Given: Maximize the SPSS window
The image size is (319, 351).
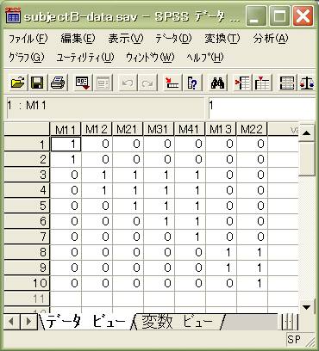Looking at the screenshot, I should 279,16.
